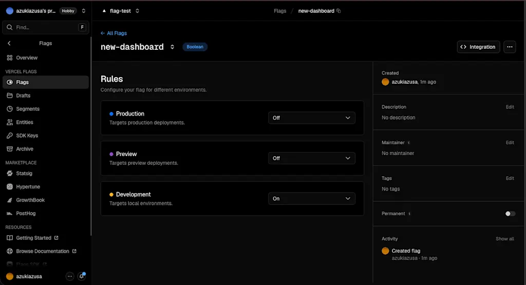Image resolution: width=526 pixels, height=285 pixels.
Task: Open the Development environment value dropdown
Action: point(312,199)
